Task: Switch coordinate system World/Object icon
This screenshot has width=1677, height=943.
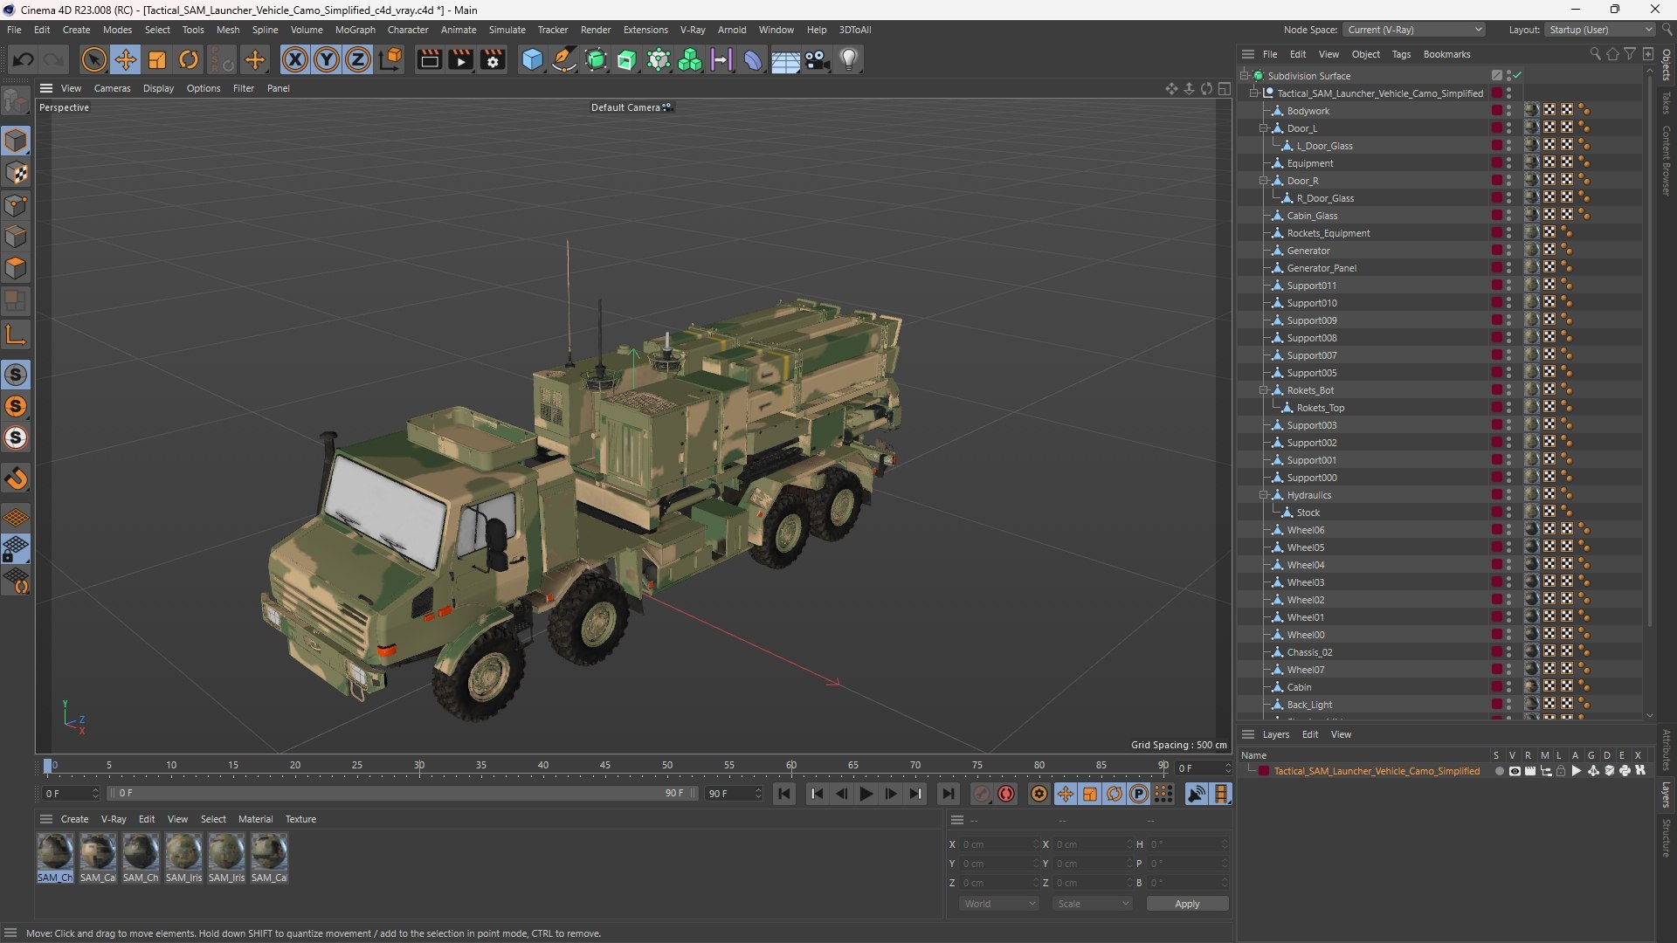Action: (391, 59)
